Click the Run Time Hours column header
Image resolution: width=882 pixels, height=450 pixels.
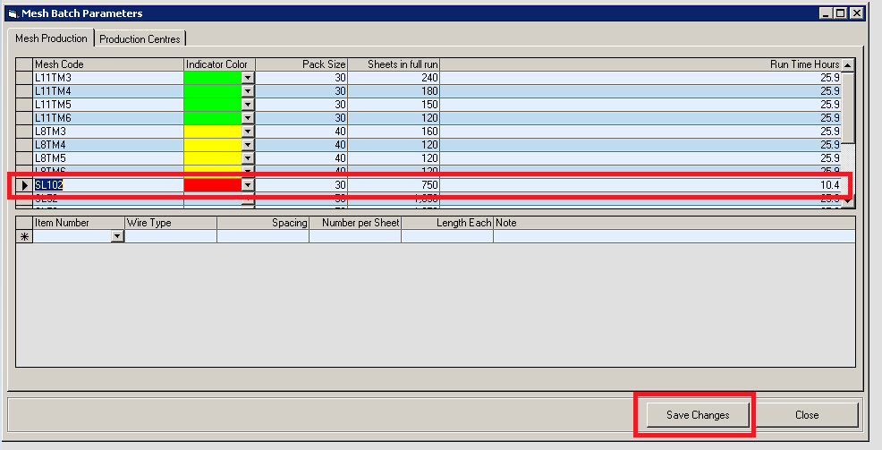click(x=640, y=64)
